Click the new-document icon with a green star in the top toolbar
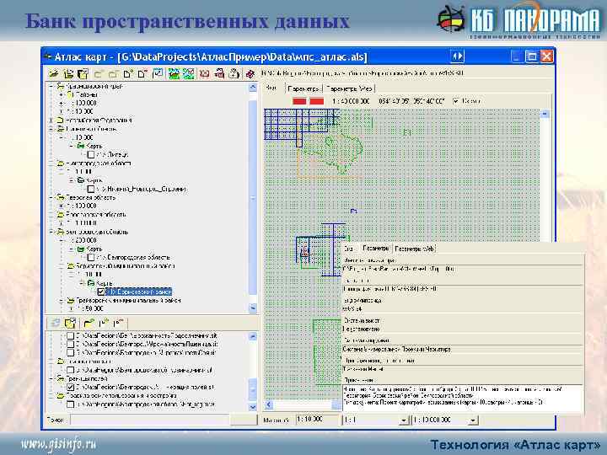607x455 pixels. point(128,73)
